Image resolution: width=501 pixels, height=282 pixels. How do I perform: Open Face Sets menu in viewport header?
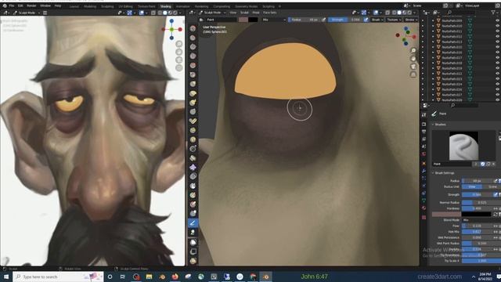(x=269, y=13)
